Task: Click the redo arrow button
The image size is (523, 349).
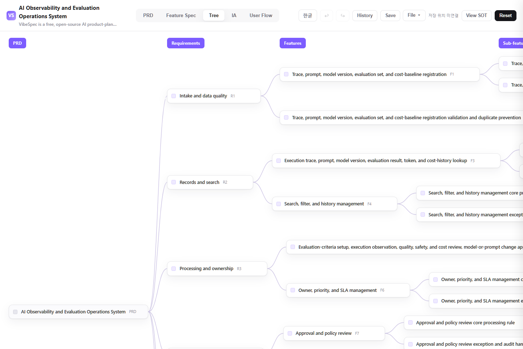Action: pyautogui.click(x=343, y=16)
